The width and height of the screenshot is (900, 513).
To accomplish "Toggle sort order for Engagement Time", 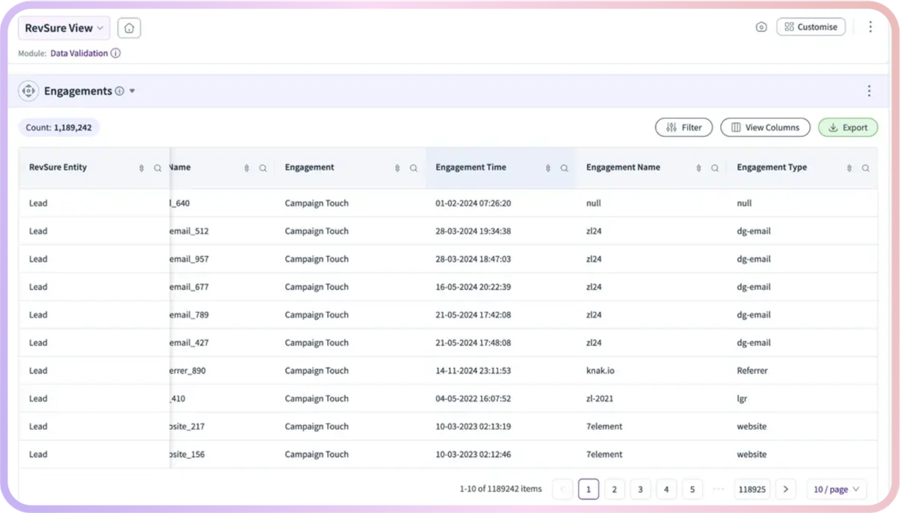I will point(548,168).
